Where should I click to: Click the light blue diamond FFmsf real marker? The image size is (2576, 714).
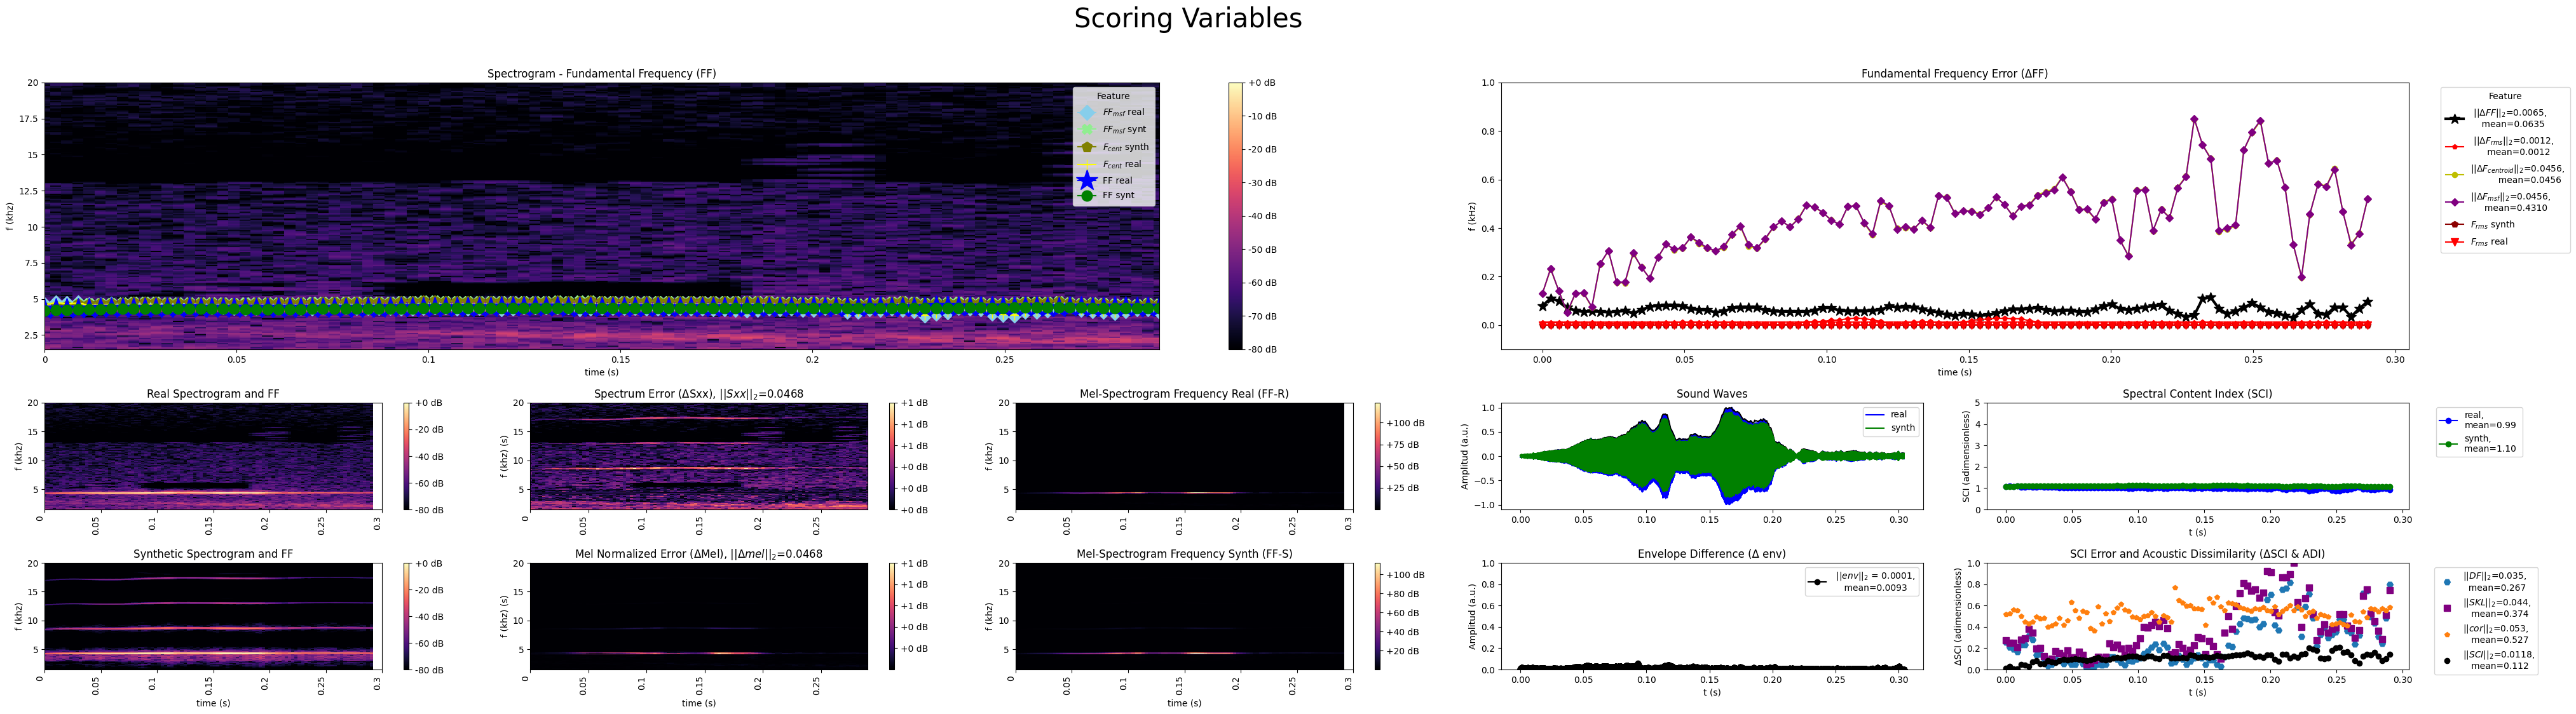click(1087, 112)
